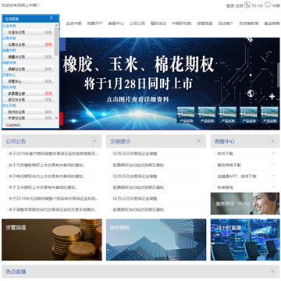Open notice 关于2019年元旦期间调整个别品种
Viewport: 281px width, 281px height.
(x=53, y=198)
